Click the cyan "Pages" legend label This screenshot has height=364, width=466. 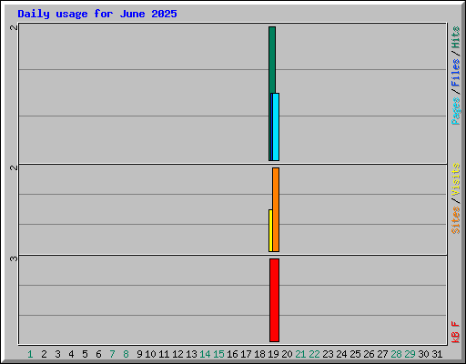point(455,111)
